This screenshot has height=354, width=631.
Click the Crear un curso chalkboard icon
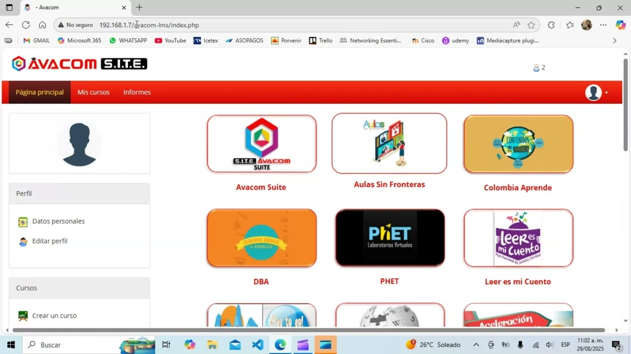[x=23, y=316]
